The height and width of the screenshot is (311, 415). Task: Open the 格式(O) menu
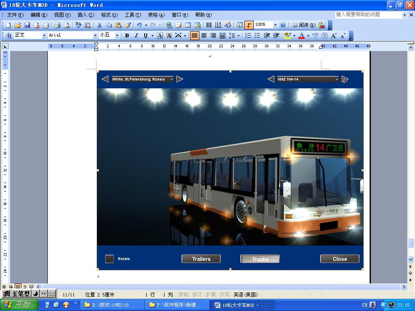pyautogui.click(x=109, y=15)
